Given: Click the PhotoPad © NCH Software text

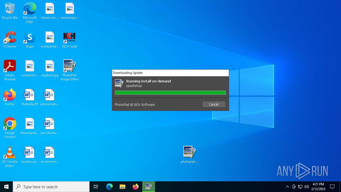Looking at the screenshot, I should click(x=135, y=105).
